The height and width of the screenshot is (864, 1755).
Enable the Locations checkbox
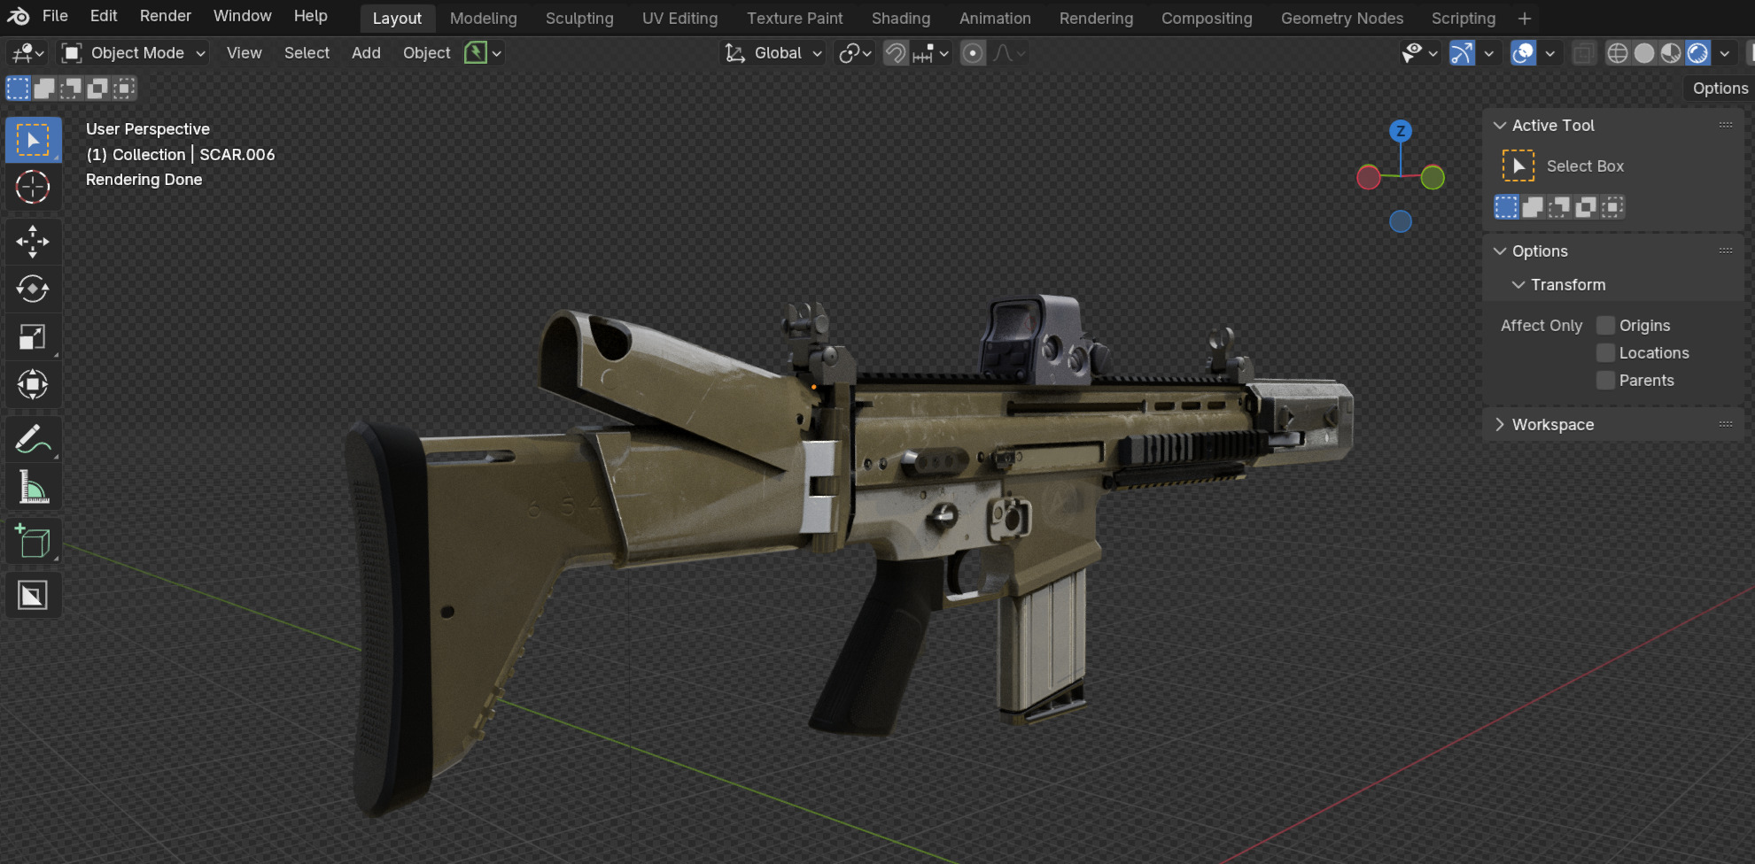point(1605,353)
